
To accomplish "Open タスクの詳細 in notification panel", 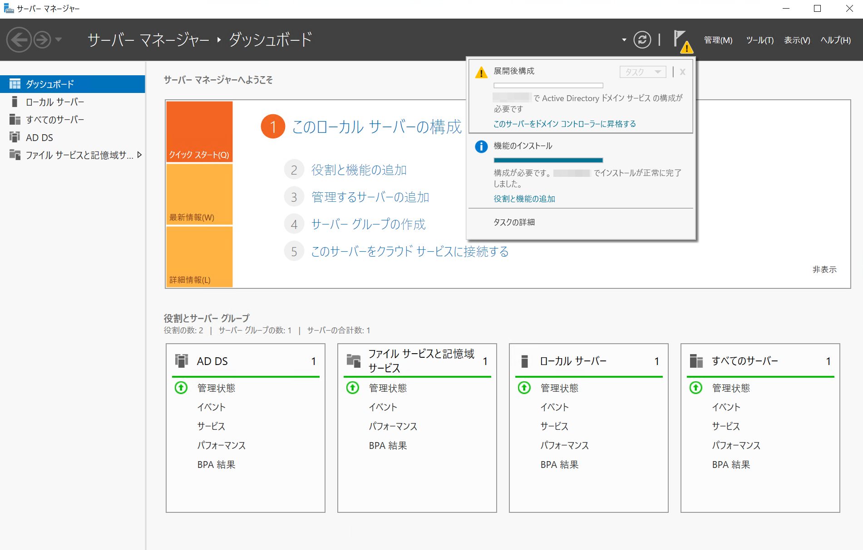I will pos(514,222).
